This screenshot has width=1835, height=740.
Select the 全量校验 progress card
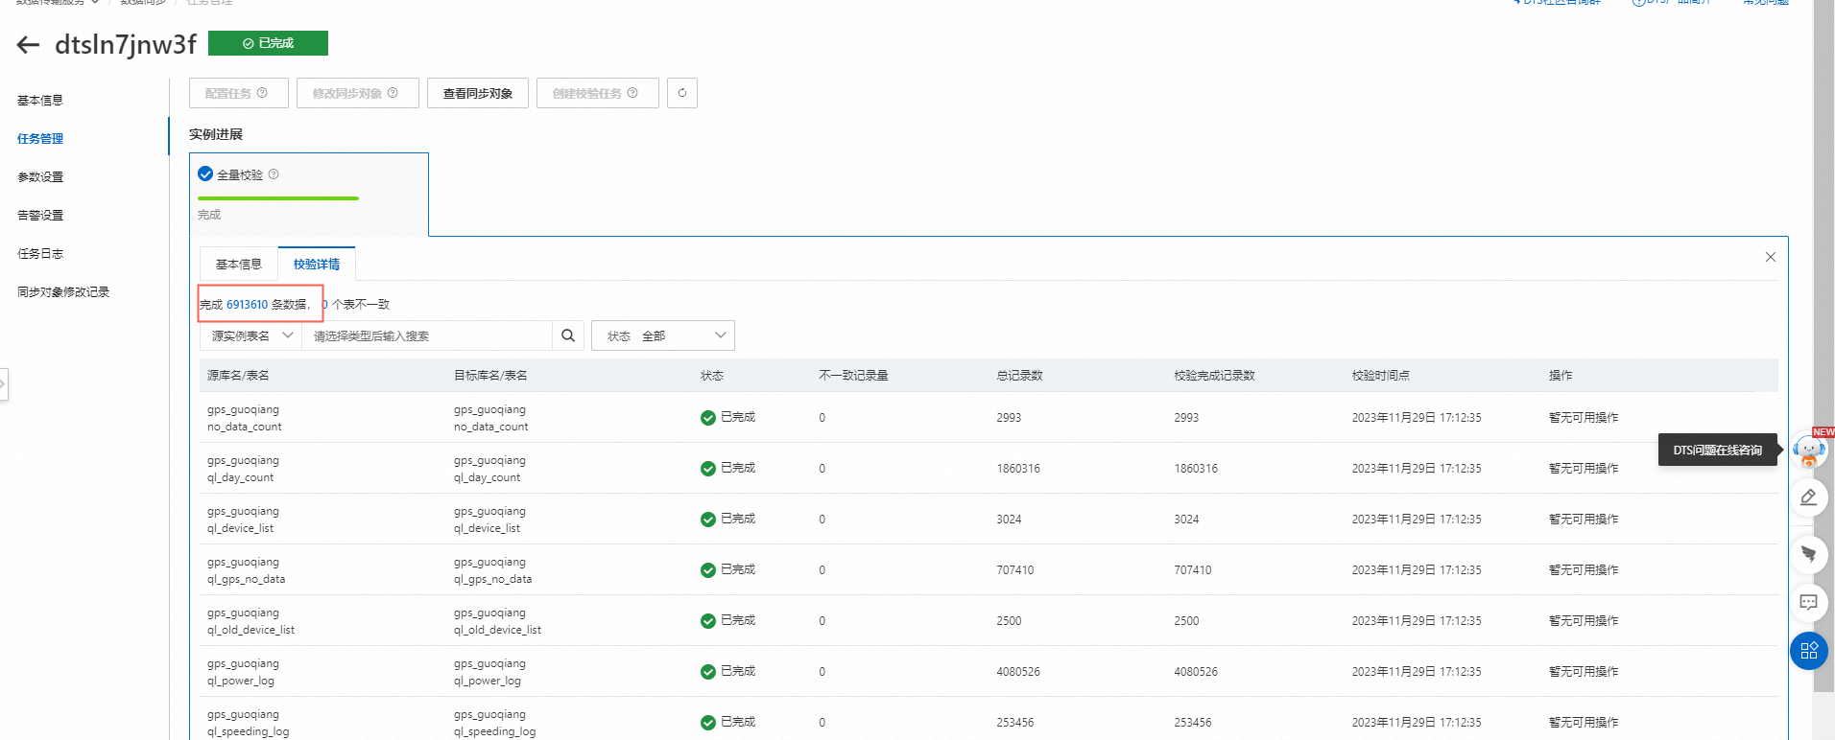click(x=309, y=195)
